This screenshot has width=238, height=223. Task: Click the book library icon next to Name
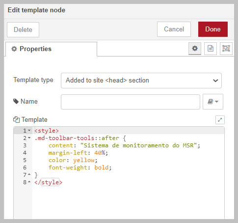pos(211,102)
